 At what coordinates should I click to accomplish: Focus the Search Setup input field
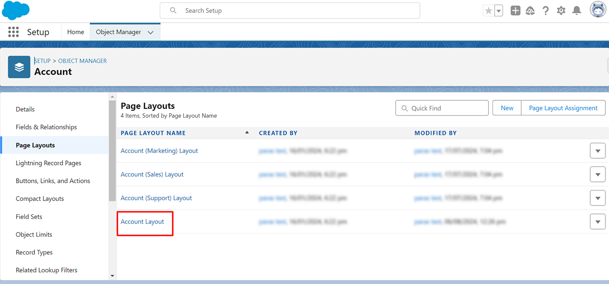(290, 11)
